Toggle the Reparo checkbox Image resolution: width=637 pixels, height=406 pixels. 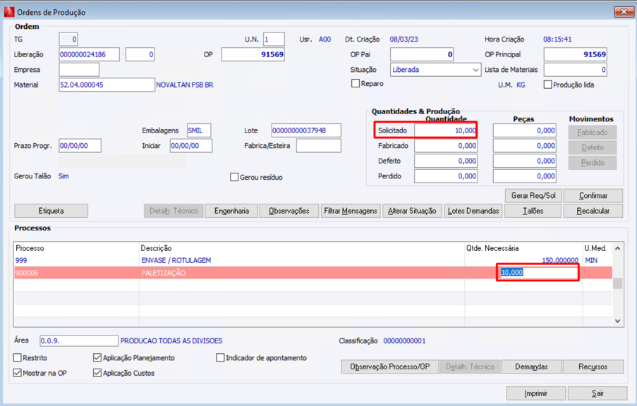pos(356,84)
